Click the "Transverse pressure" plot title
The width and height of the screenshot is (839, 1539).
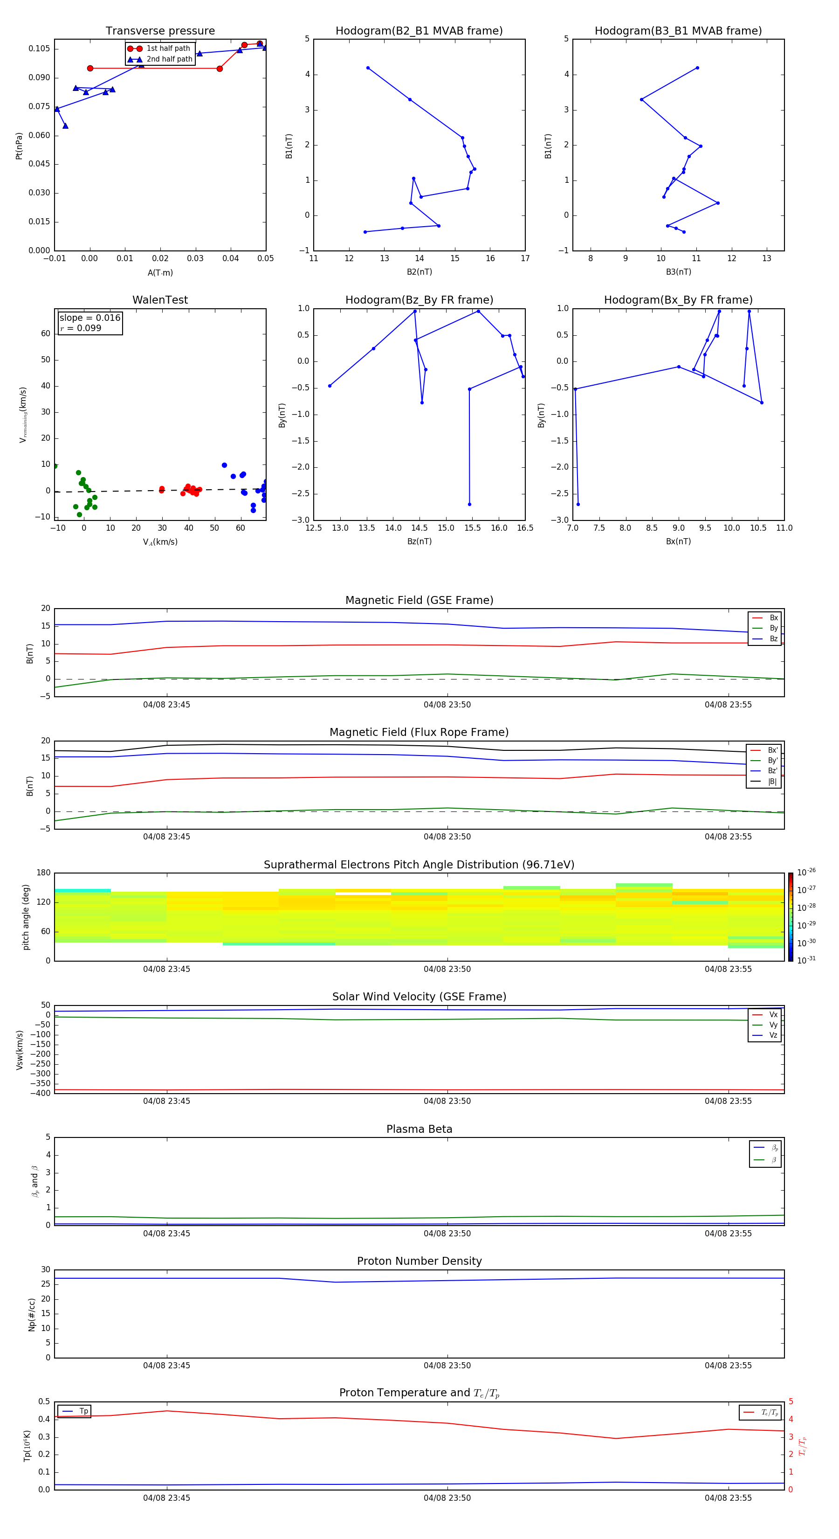(160, 31)
